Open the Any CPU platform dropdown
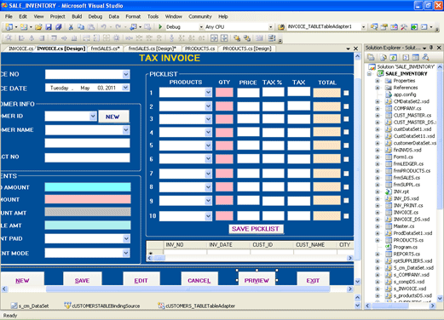Viewport: 444px width, 320px height. 270,27
